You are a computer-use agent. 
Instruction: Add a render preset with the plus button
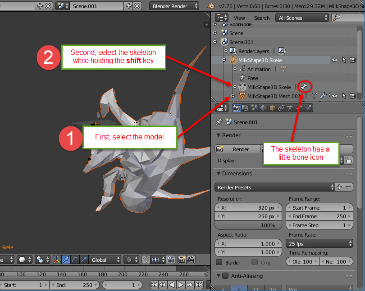coord(339,188)
